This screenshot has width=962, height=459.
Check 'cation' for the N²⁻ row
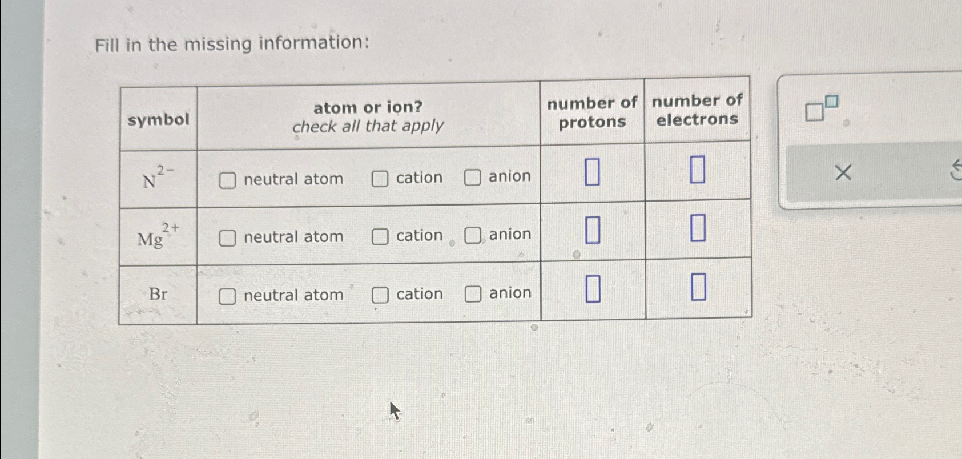379,179
